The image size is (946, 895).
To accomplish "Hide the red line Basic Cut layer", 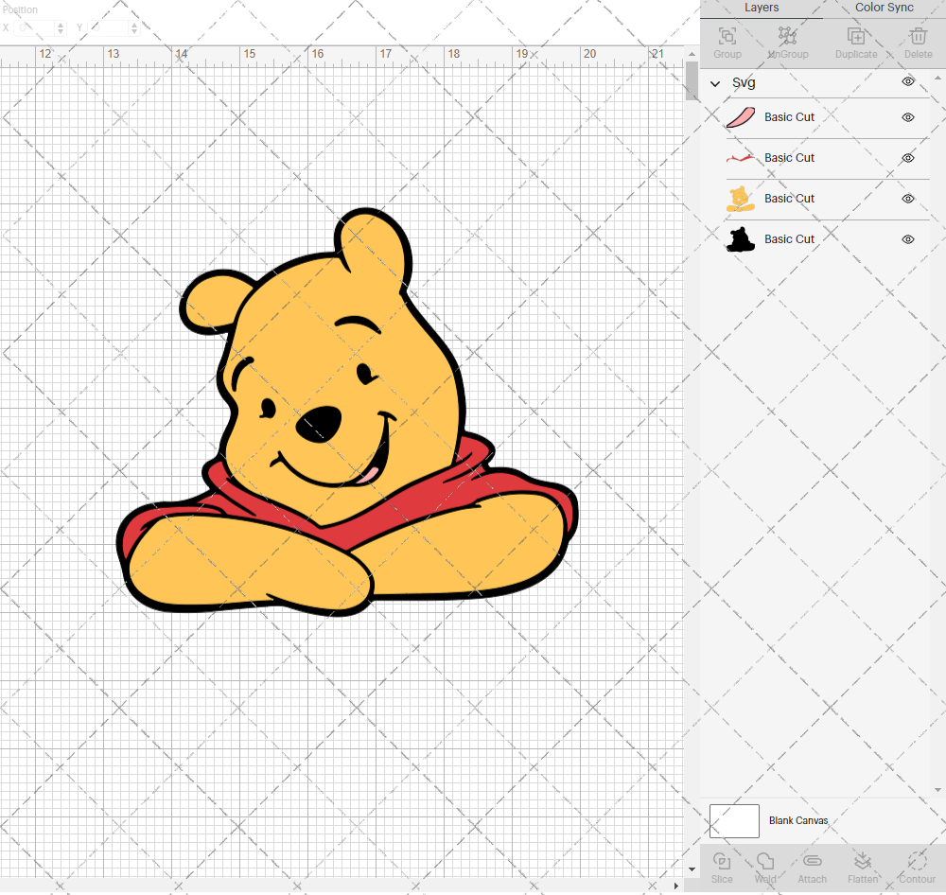I will [x=908, y=158].
